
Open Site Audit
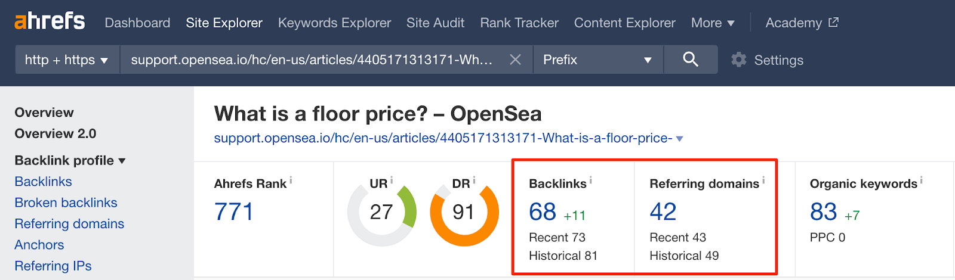click(435, 23)
